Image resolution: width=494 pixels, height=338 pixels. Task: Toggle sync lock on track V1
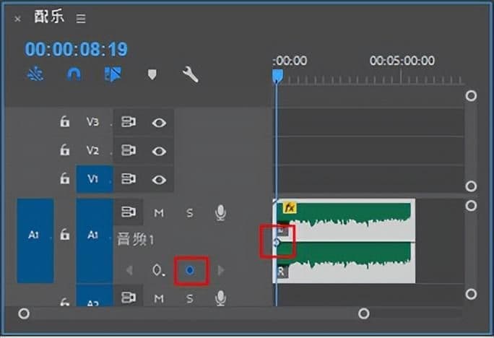(129, 178)
